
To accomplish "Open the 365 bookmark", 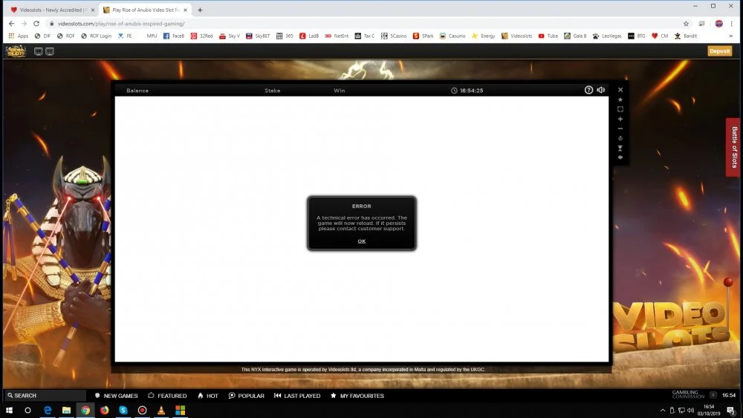I will click(285, 36).
